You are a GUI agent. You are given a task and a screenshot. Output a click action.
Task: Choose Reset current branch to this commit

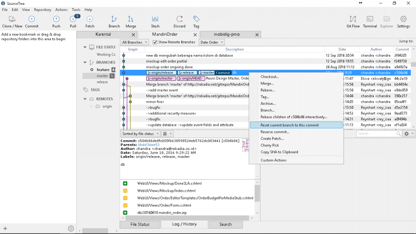coord(296,125)
